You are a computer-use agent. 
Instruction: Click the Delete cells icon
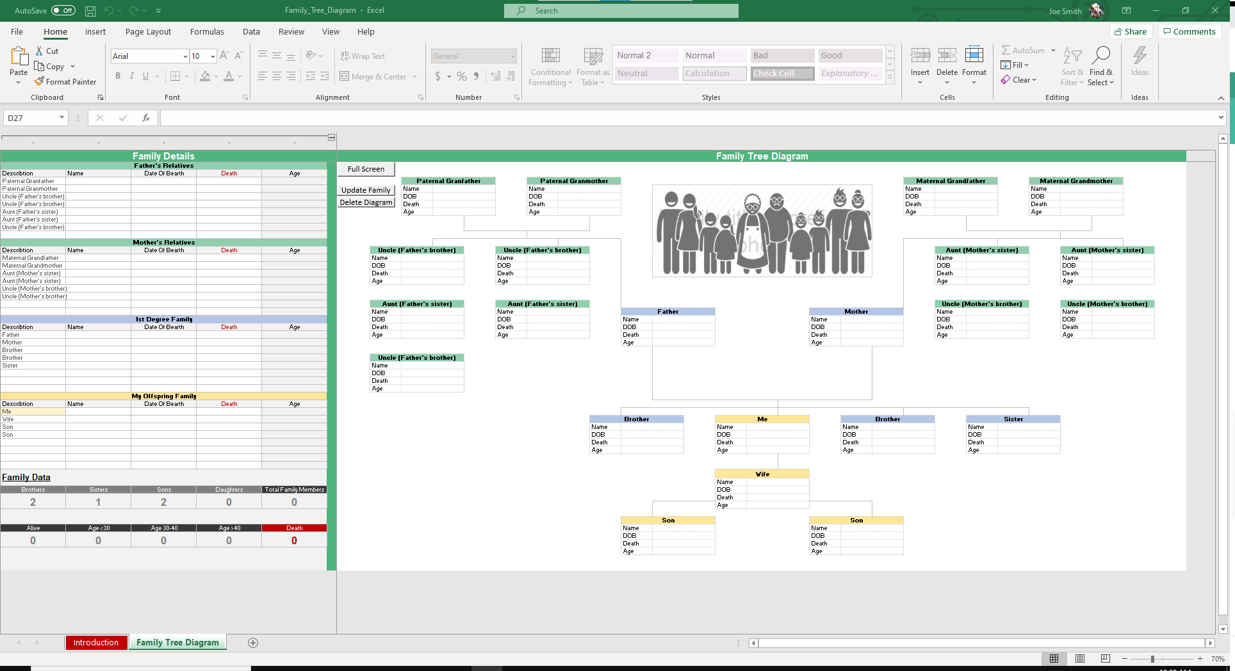coord(947,56)
